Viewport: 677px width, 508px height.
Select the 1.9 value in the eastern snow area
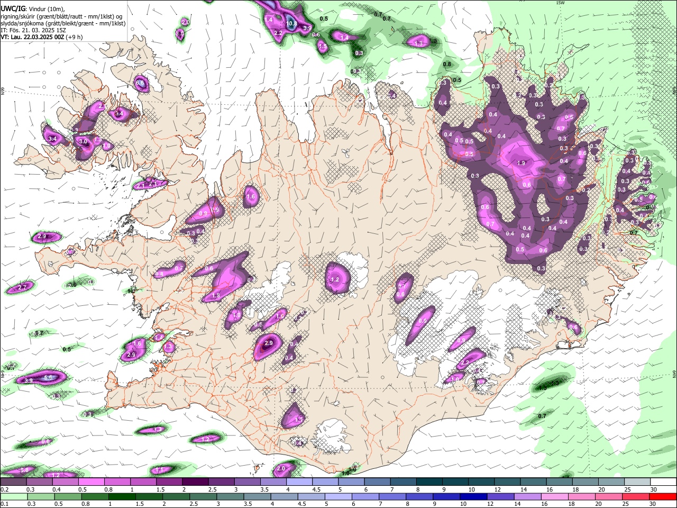pyautogui.click(x=521, y=163)
